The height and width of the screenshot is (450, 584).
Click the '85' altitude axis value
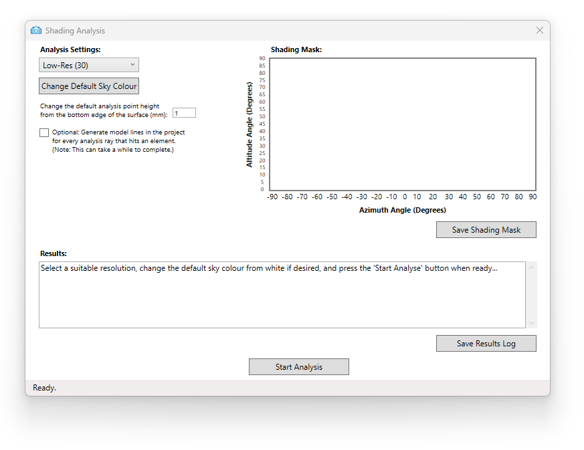point(262,66)
